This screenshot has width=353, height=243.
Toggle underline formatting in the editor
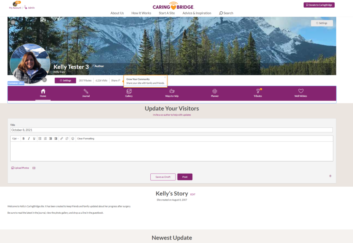click(34, 139)
